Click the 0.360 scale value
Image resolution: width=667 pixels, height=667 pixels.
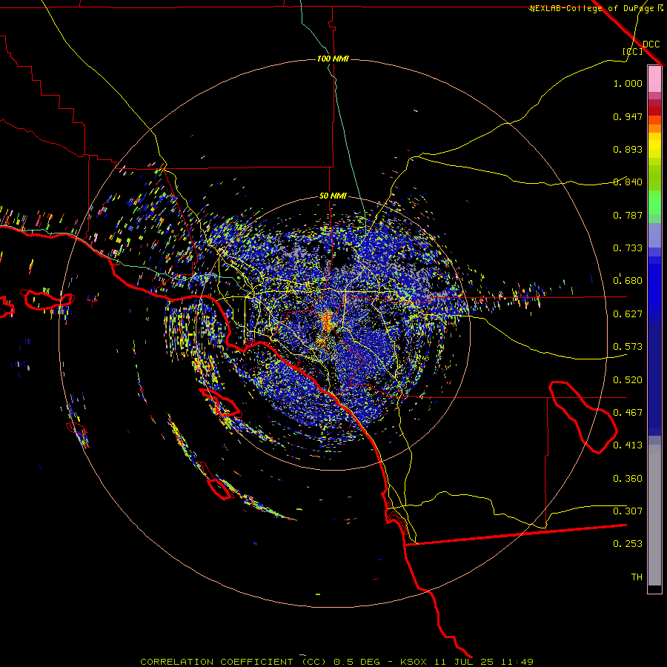(628, 478)
